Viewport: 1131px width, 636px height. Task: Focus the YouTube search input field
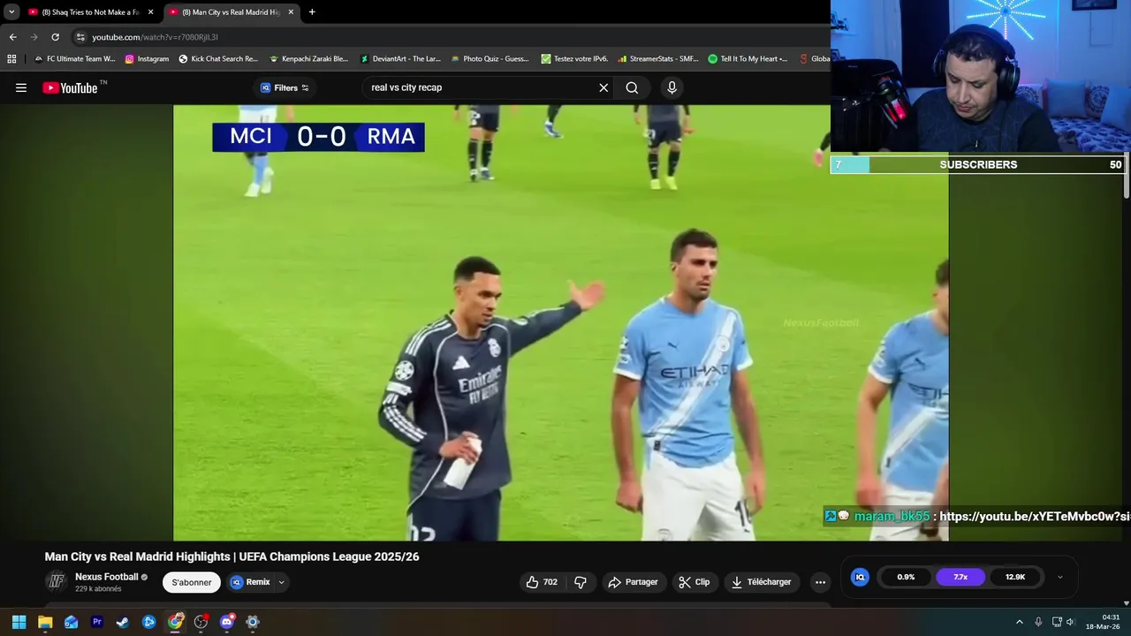click(x=482, y=87)
